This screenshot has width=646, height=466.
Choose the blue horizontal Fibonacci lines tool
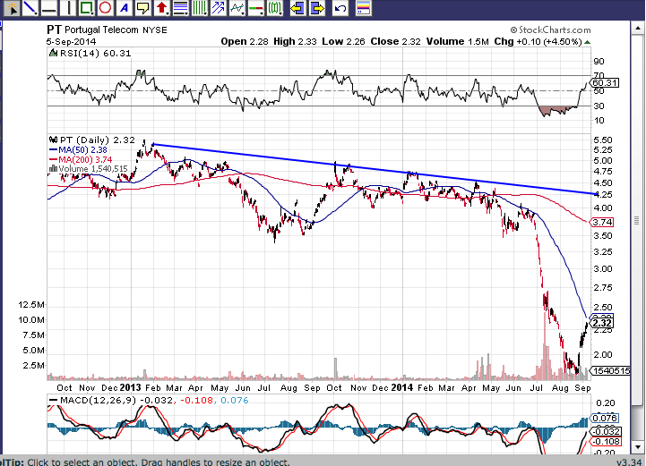coord(179,8)
